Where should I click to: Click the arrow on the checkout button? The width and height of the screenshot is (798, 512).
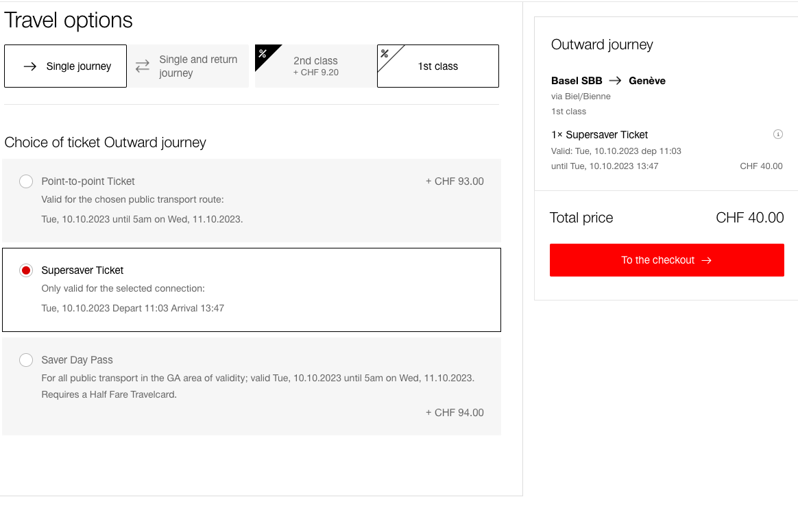(706, 261)
